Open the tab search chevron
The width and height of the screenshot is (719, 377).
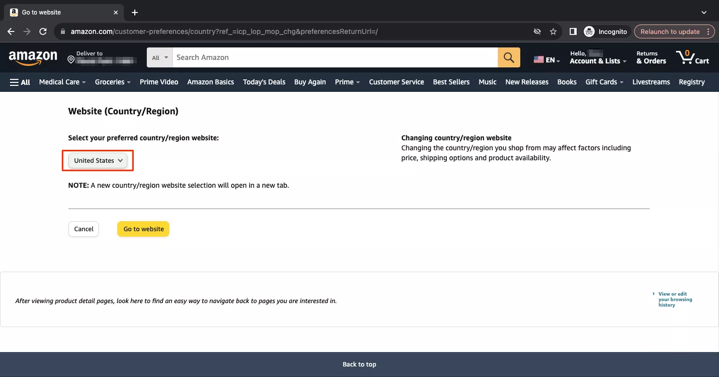704,12
